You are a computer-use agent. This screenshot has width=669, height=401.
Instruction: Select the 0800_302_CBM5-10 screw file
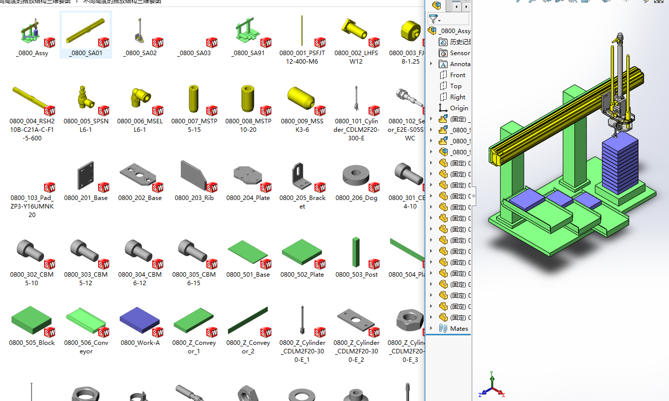click(x=32, y=262)
